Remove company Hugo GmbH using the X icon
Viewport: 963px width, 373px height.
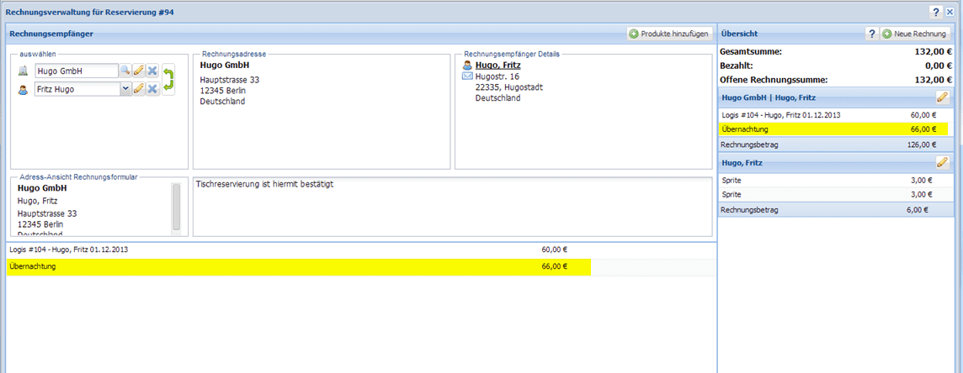[152, 71]
